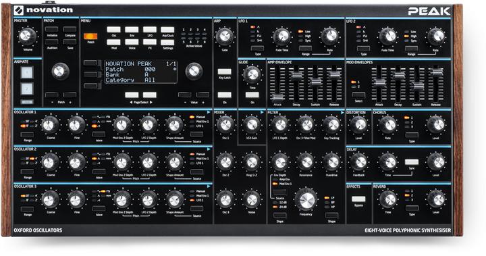Push the Compare button

coord(70,30)
